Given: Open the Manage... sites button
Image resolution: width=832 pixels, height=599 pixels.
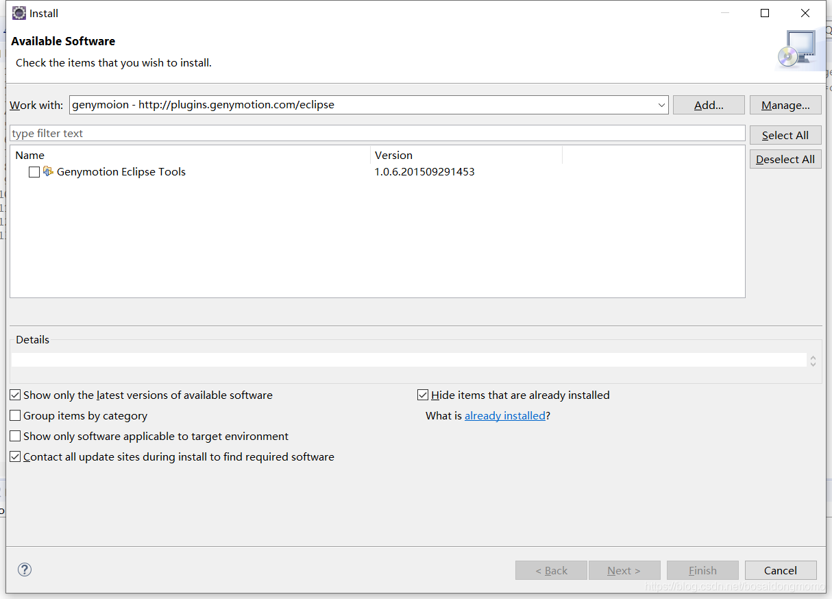Looking at the screenshot, I should pos(785,105).
